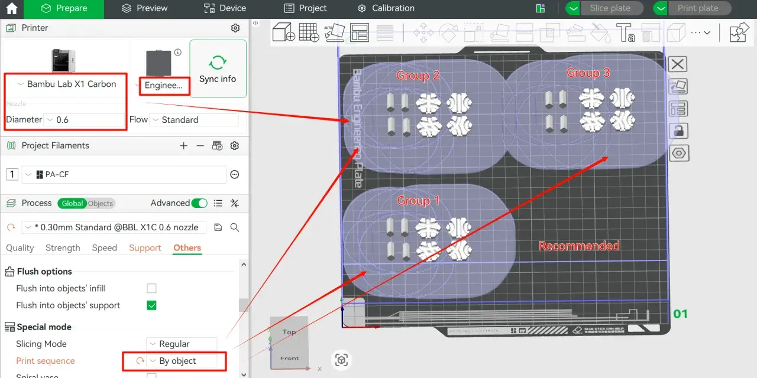Click the Split to parts lines icon
The height and width of the screenshot is (378, 757).
point(385,33)
